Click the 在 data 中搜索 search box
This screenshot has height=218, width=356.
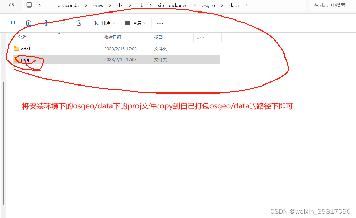[330, 5]
